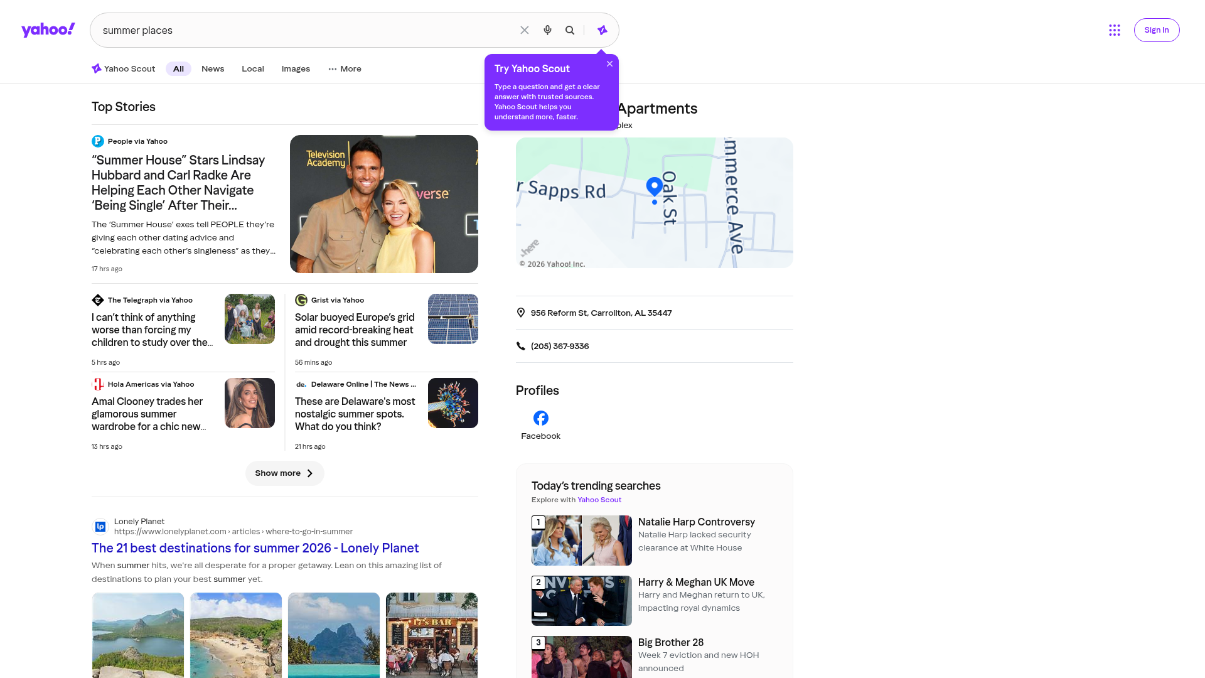1205x678 pixels.
Task: Click the Yahoo logo
Action: click(48, 30)
